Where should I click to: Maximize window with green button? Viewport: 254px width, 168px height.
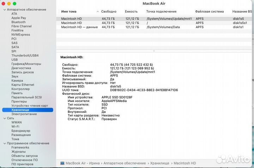(x=14, y=4)
